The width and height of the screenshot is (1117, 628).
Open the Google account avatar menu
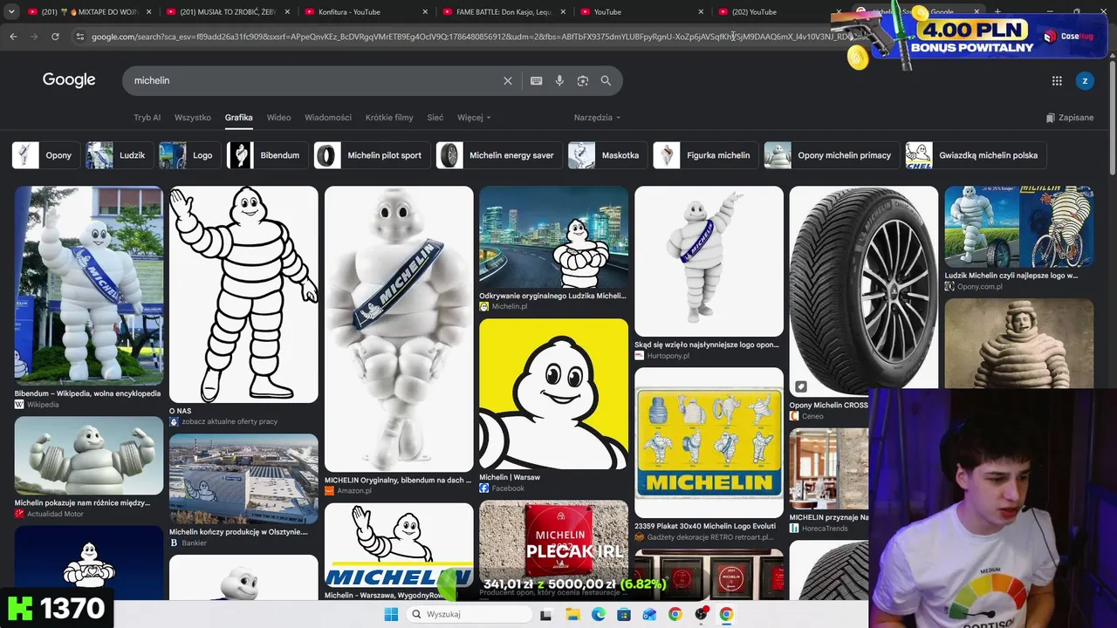click(1085, 81)
